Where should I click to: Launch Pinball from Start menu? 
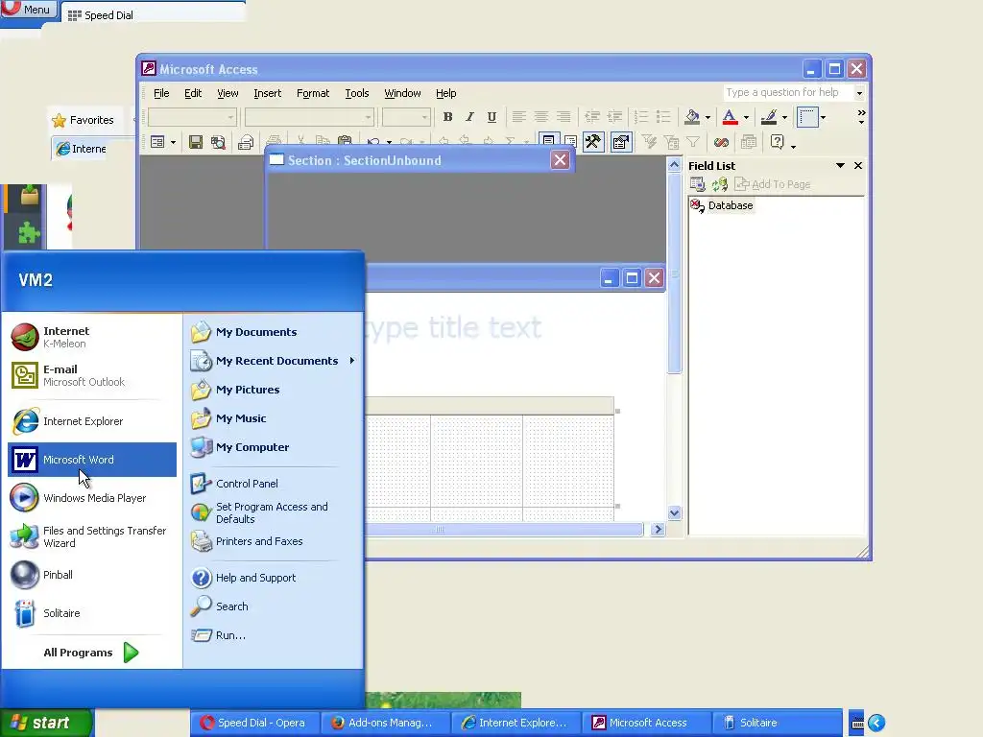(92, 575)
